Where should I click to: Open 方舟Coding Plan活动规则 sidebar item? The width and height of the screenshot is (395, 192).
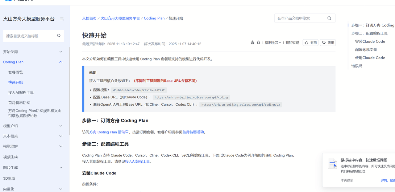35,113
